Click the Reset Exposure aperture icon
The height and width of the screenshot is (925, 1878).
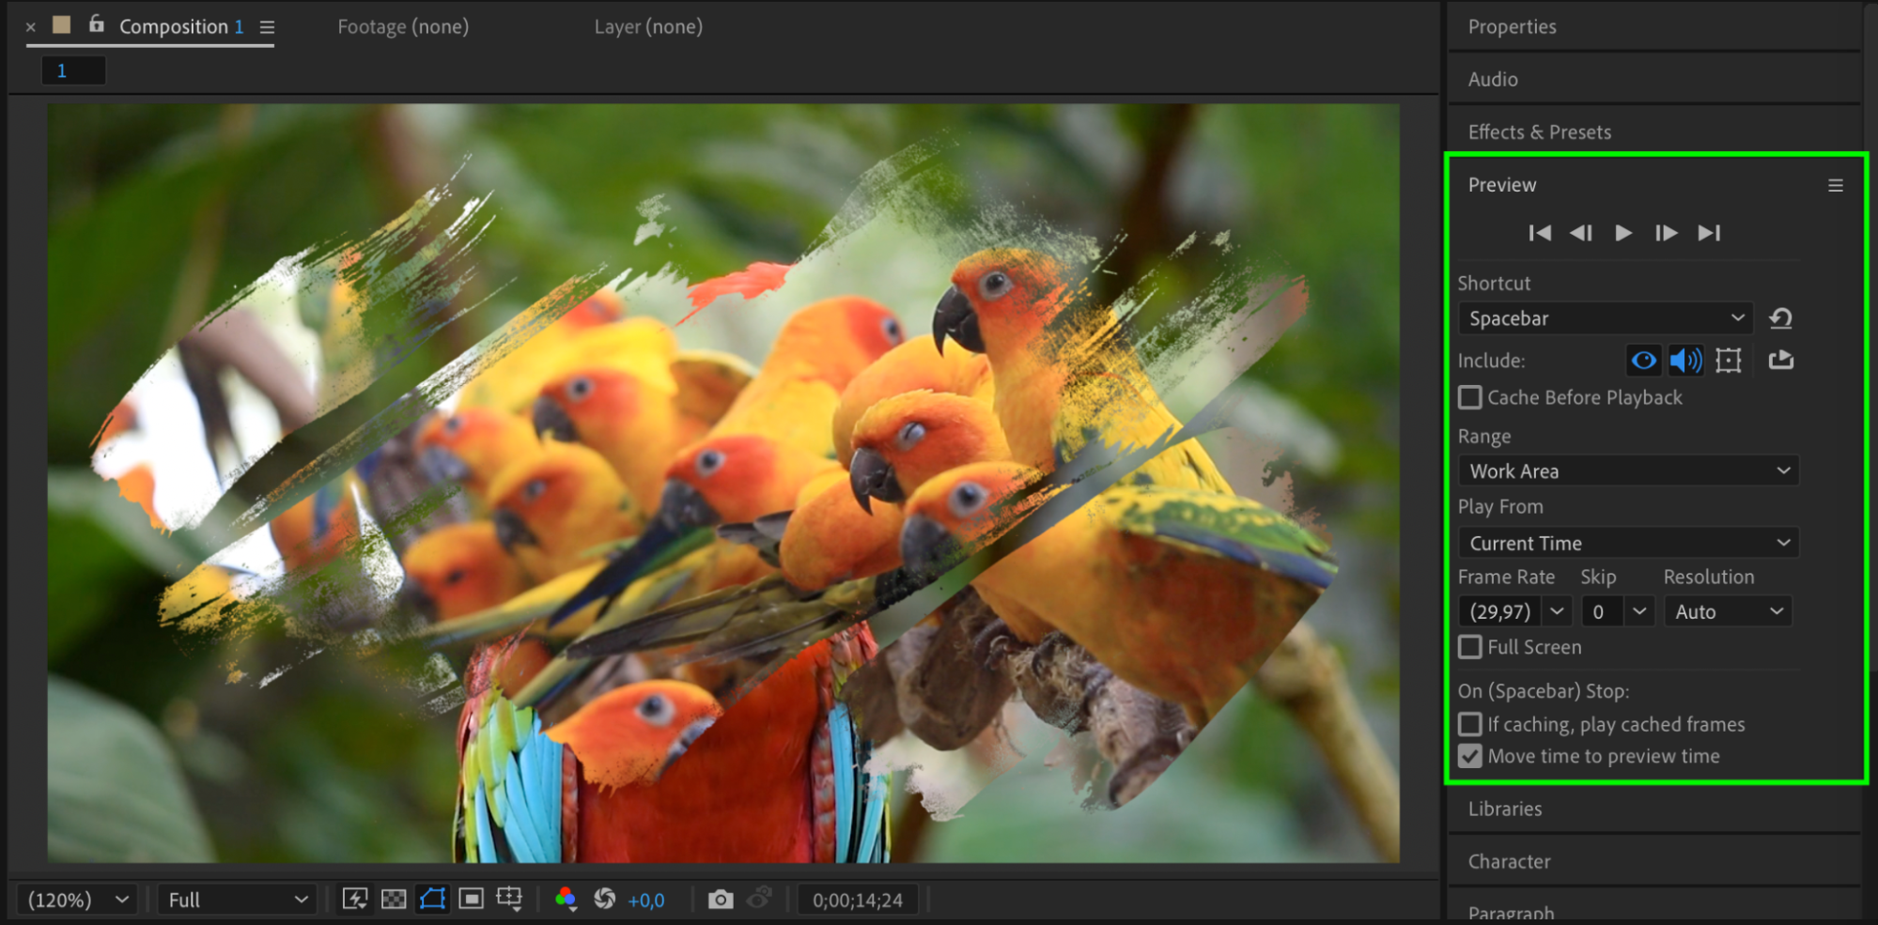[x=604, y=900]
